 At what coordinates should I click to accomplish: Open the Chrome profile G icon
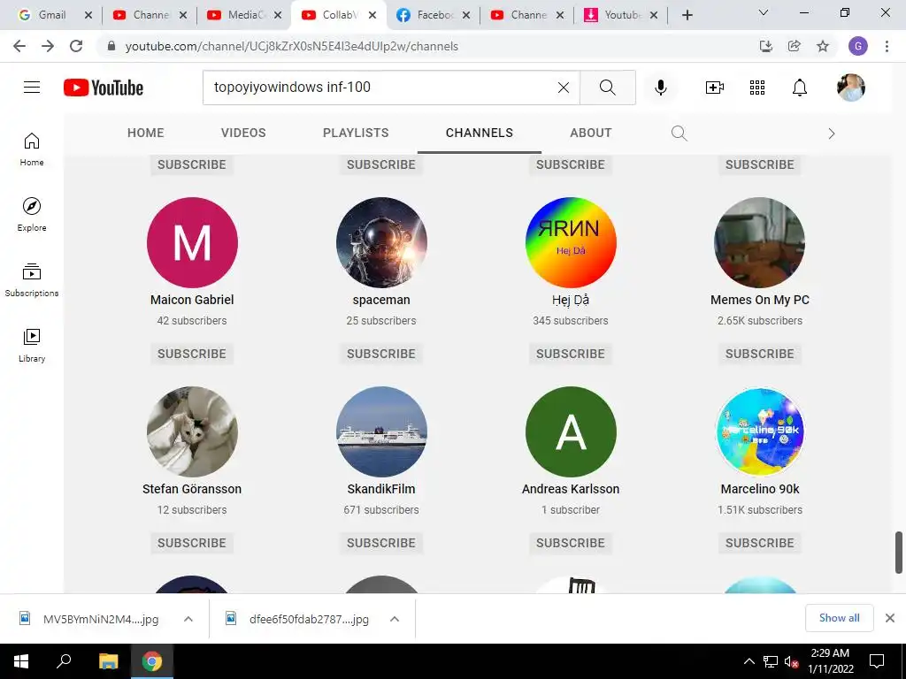(858, 46)
